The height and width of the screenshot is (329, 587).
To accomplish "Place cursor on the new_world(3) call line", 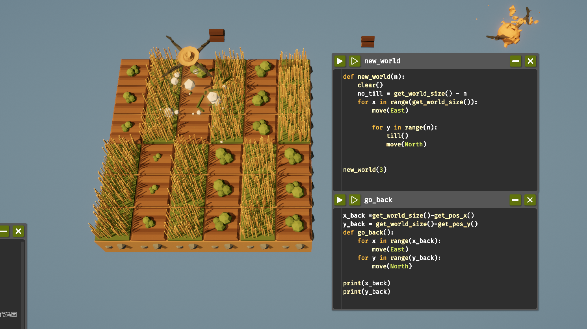I will pyautogui.click(x=364, y=170).
